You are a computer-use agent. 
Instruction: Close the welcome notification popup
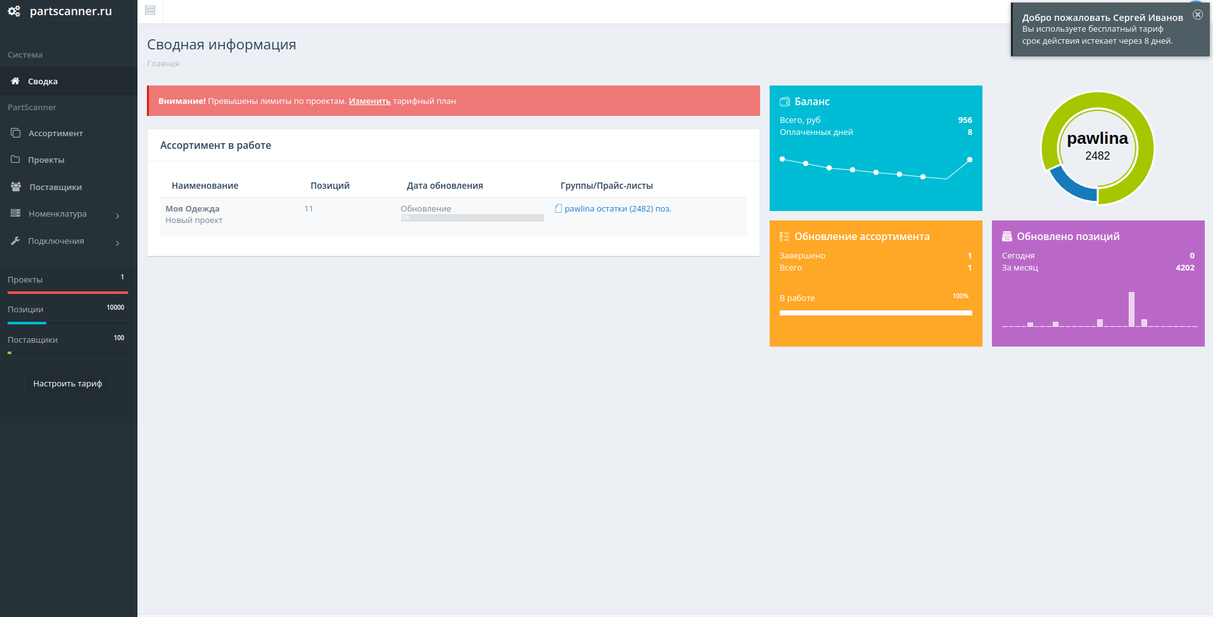tap(1197, 15)
